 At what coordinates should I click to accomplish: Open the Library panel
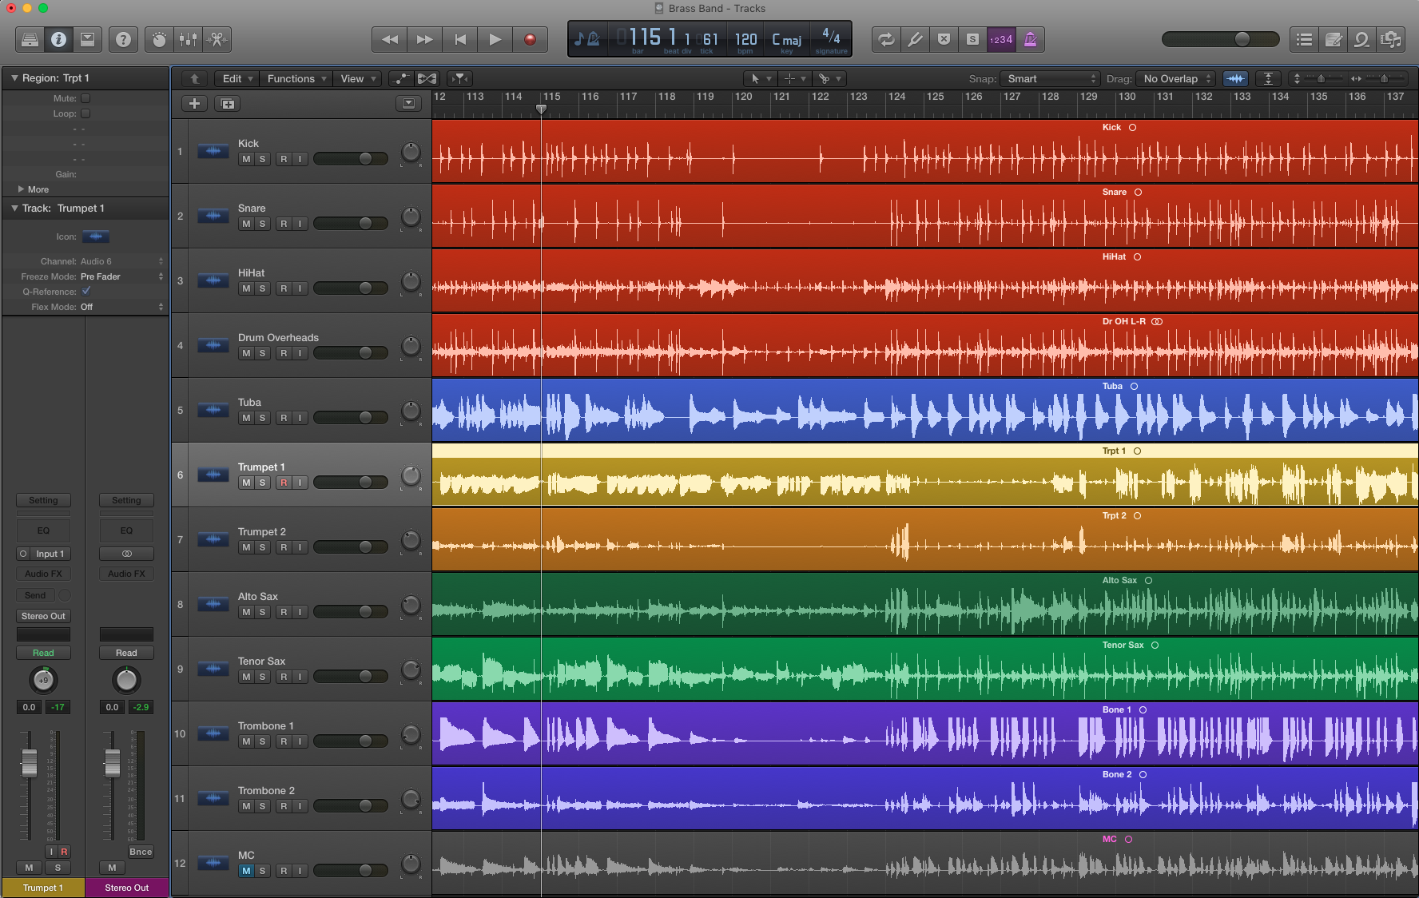[30, 39]
